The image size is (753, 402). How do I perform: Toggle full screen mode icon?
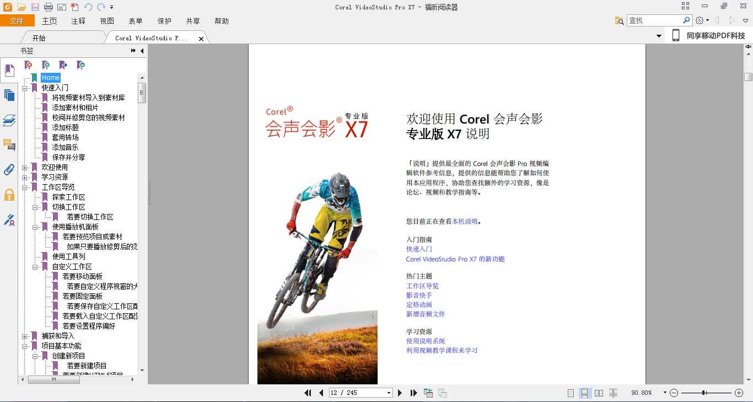point(686,6)
